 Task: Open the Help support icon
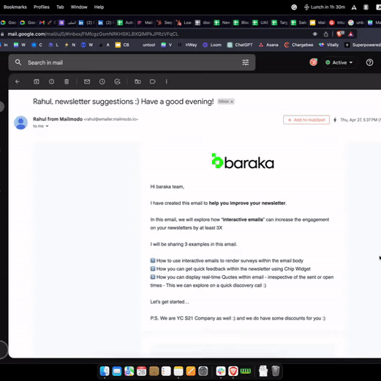click(x=369, y=63)
